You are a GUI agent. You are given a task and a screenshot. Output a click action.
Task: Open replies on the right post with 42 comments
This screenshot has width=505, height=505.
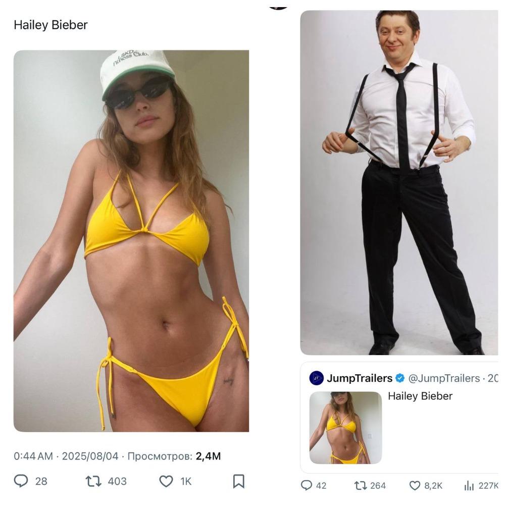[307, 485]
